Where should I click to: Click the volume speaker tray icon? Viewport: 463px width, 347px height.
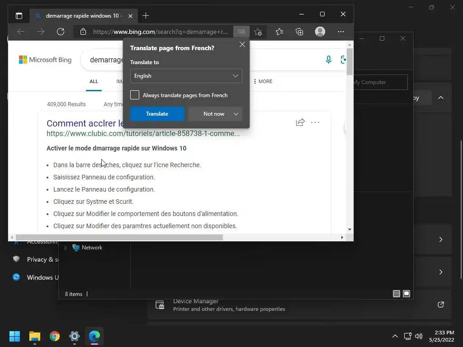pyautogui.click(x=419, y=336)
